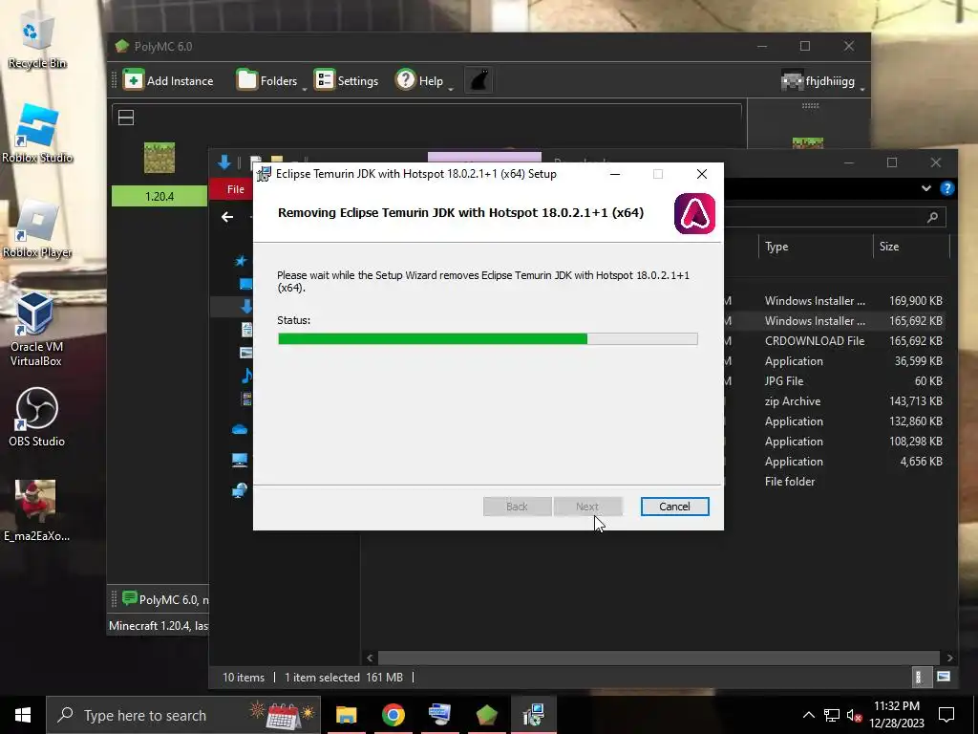This screenshot has width=978, height=734.
Task: Select Videos in Explorer sidebar
Action: 247,399
